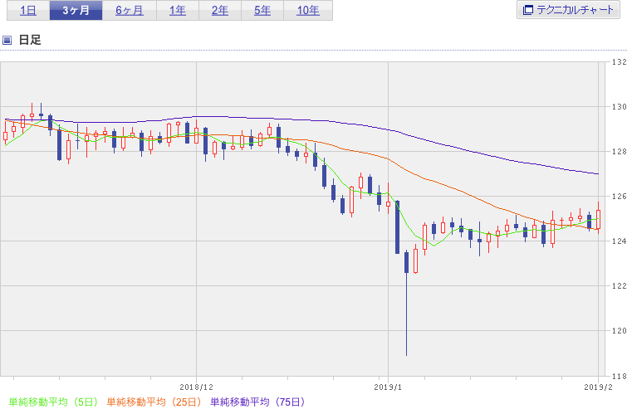This screenshot has height=409, width=627.
Task: Click the 単純移動平均（25日）legend label
Action: tap(154, 402)
